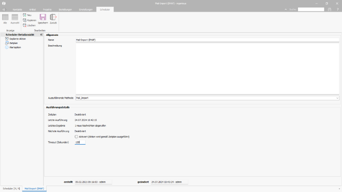Screen dimensions: 342x192
Task: Click the Zurück back icon
Action: (53, 19)
